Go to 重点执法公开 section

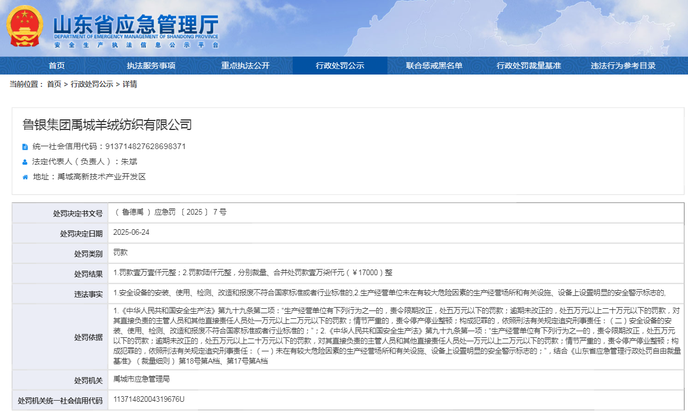pyautogui.click(x=245, y=66)
